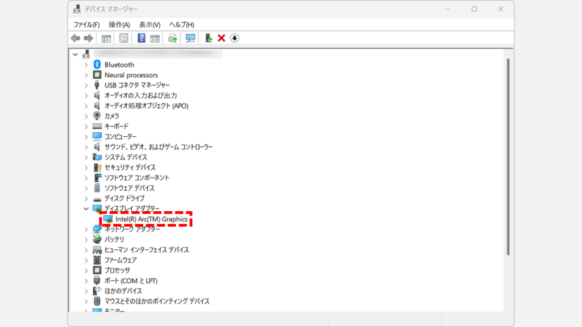Click the scan for hardware changes icon
582x327 pixels.
190,38
